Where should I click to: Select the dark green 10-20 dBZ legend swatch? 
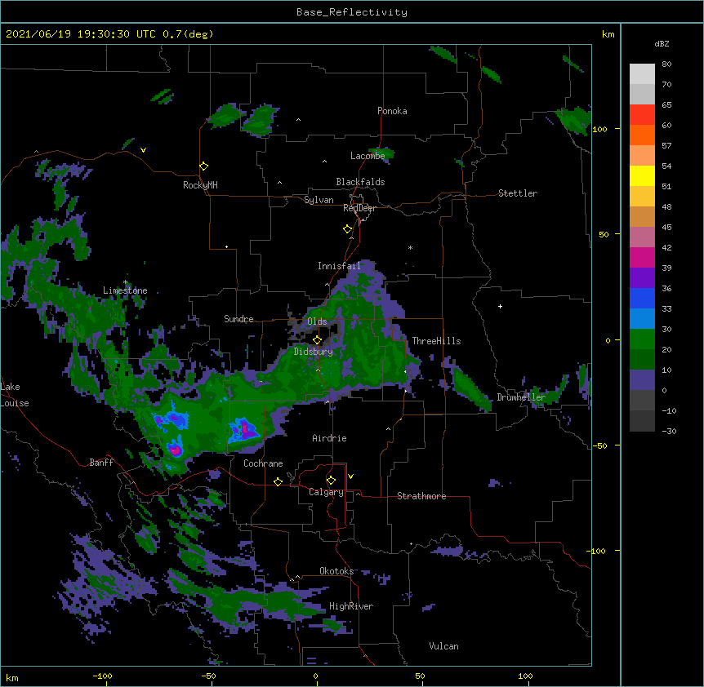point(642,360)
